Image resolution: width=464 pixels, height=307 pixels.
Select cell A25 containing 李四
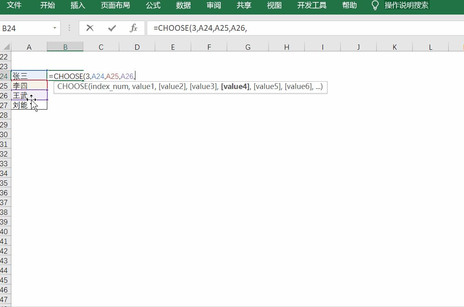click(x=29, y=86)
